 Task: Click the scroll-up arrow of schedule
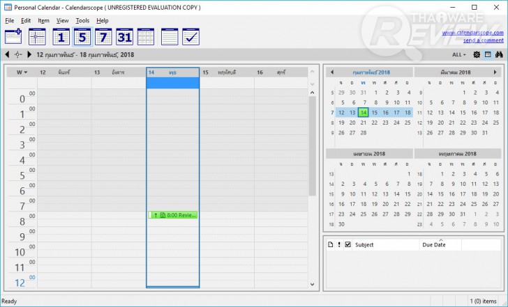313,93
